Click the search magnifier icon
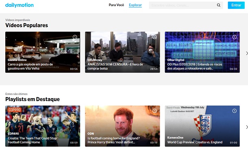Image resolution: width=248 pixels, height=151 pixels. click(x=219, y=5)
